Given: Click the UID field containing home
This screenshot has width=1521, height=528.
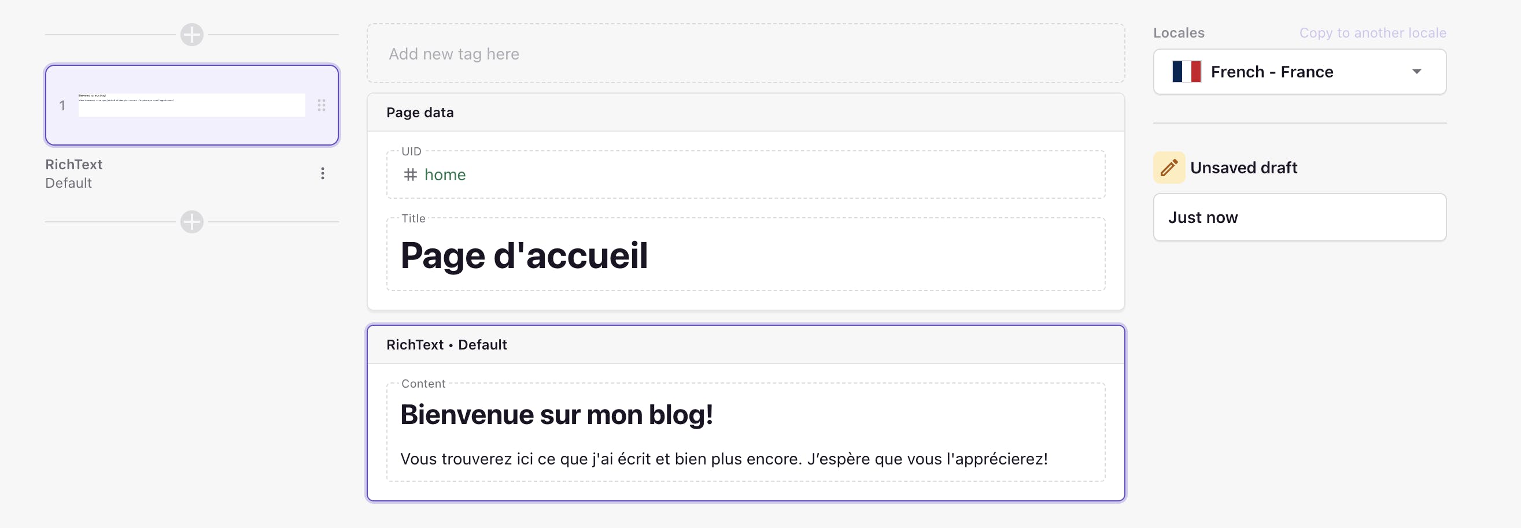Looking at the screenshot, I should 745,174.
